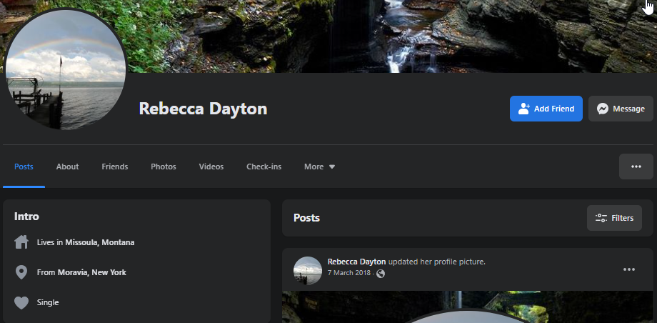Open Messenger chat via Message button
Image resolution: width=657 pixels, height=323 pixels.
click(x=621, y=109)
